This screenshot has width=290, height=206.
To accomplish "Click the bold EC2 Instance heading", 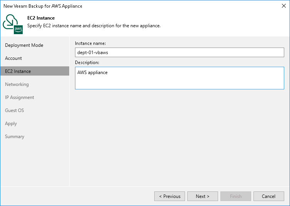I will coord(41,18).
